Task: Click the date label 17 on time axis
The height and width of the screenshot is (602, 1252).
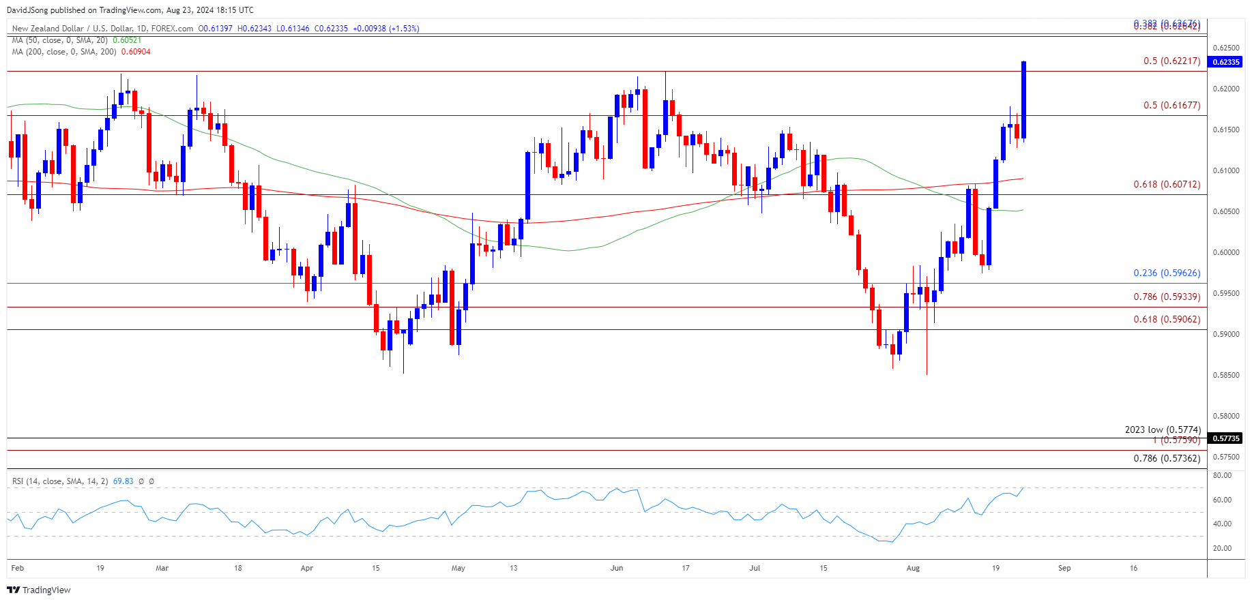Action: coord(686,569)
